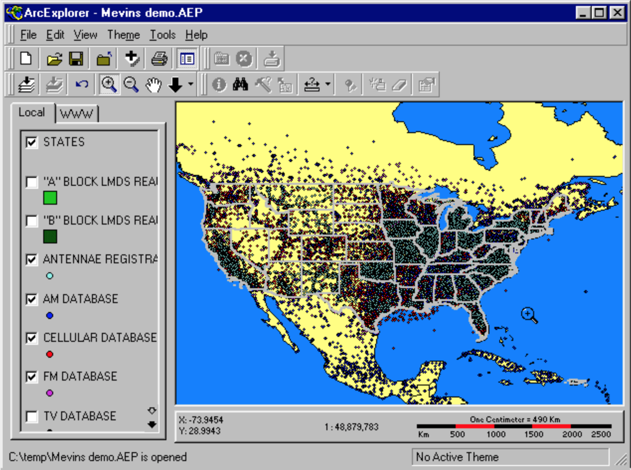Open the Theme menu
Screen dimensions: 631x470
coord(123,35)
